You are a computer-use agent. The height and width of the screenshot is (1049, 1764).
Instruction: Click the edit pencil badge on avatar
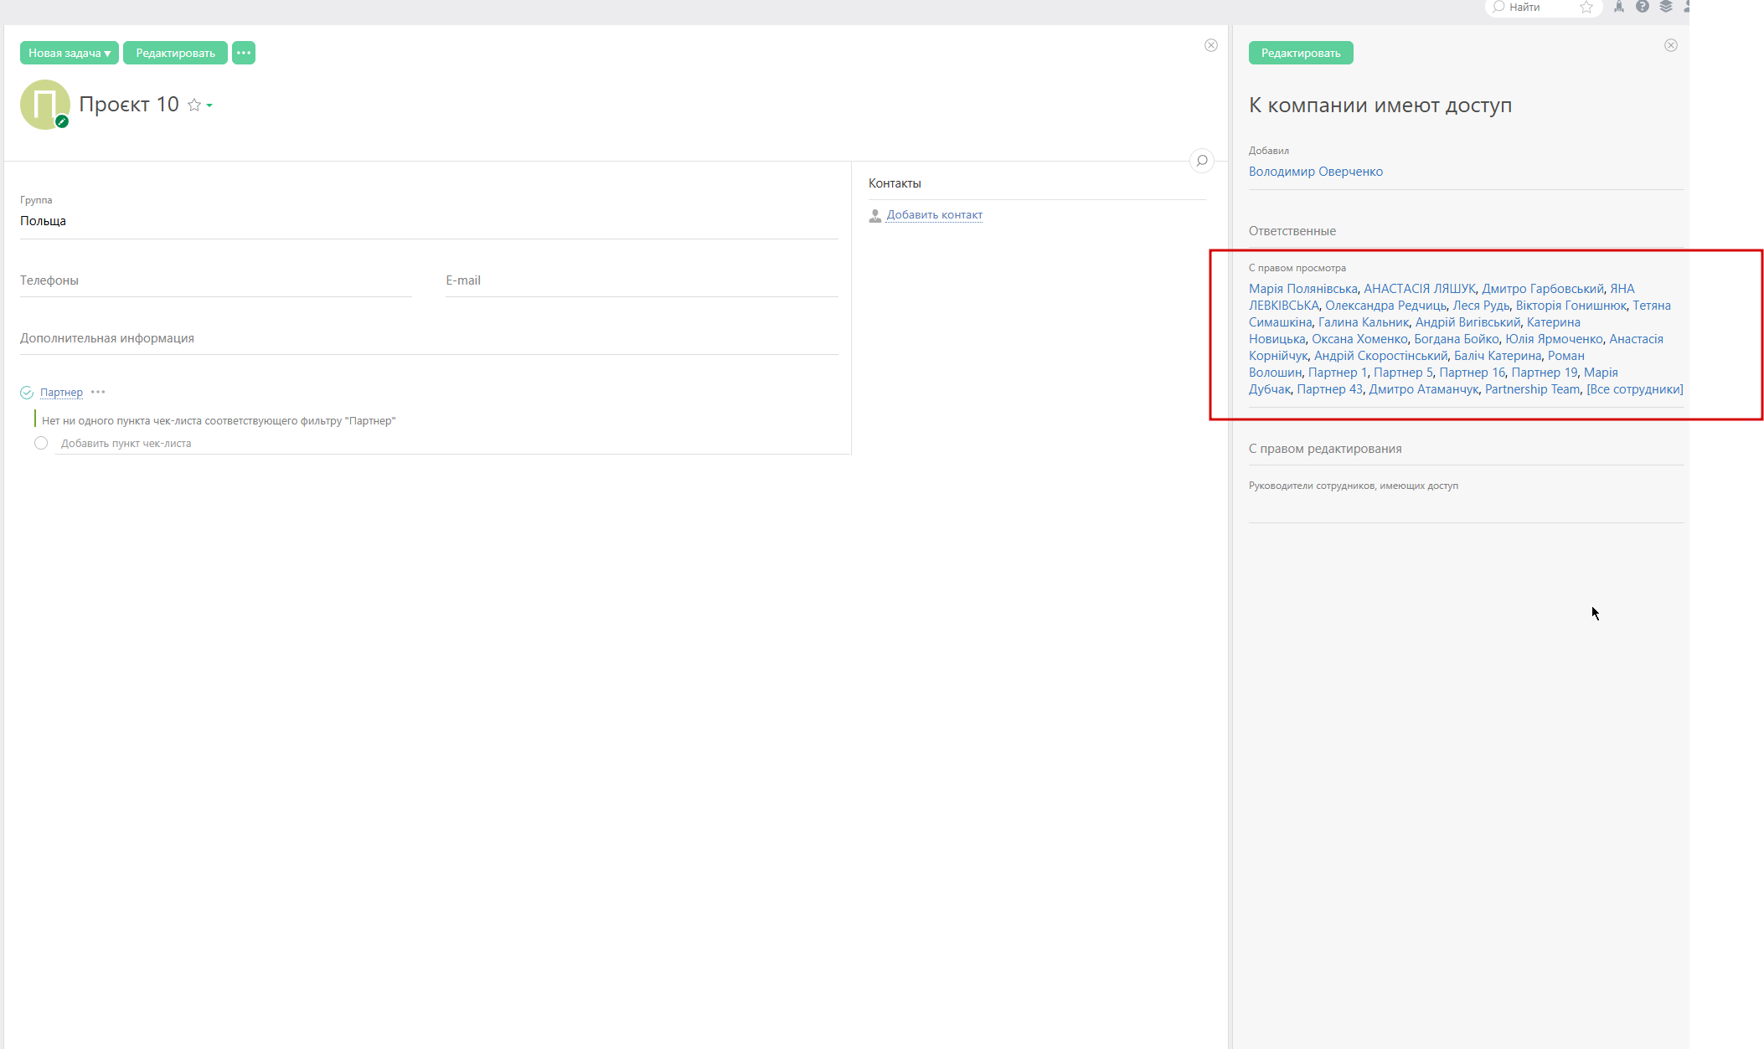[61, 122]
